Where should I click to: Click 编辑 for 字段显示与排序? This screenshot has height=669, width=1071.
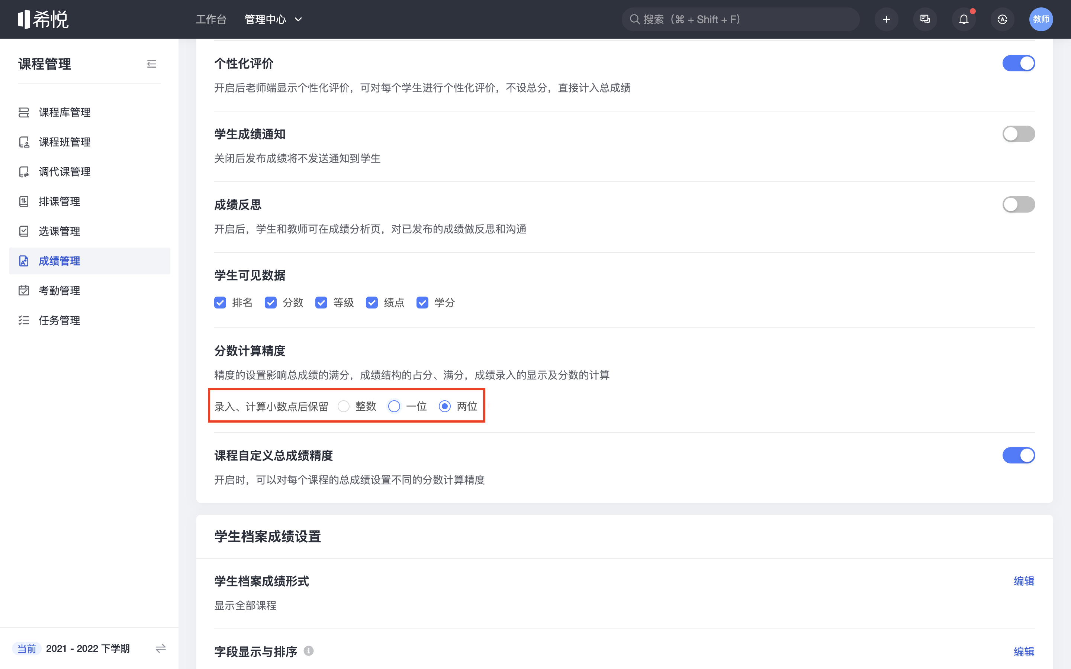point(1024,651)
